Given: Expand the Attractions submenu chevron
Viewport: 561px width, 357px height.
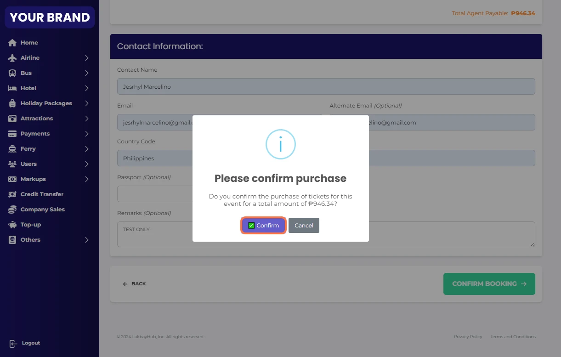Looking at the screenshot, I should [87, 119].
